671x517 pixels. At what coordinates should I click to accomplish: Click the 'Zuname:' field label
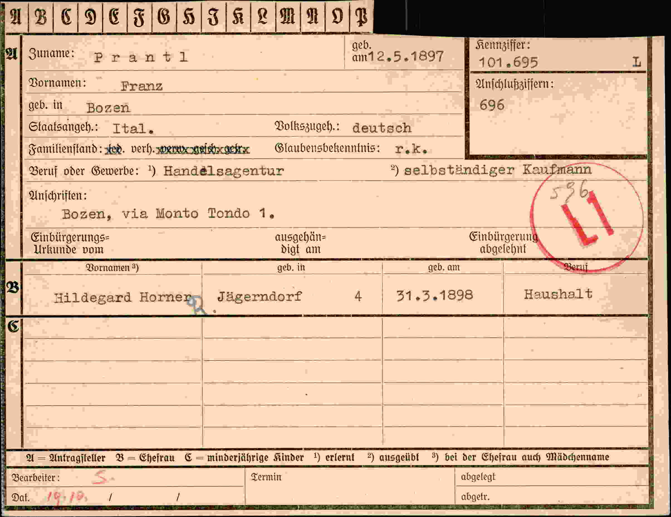tap(52, 54)
